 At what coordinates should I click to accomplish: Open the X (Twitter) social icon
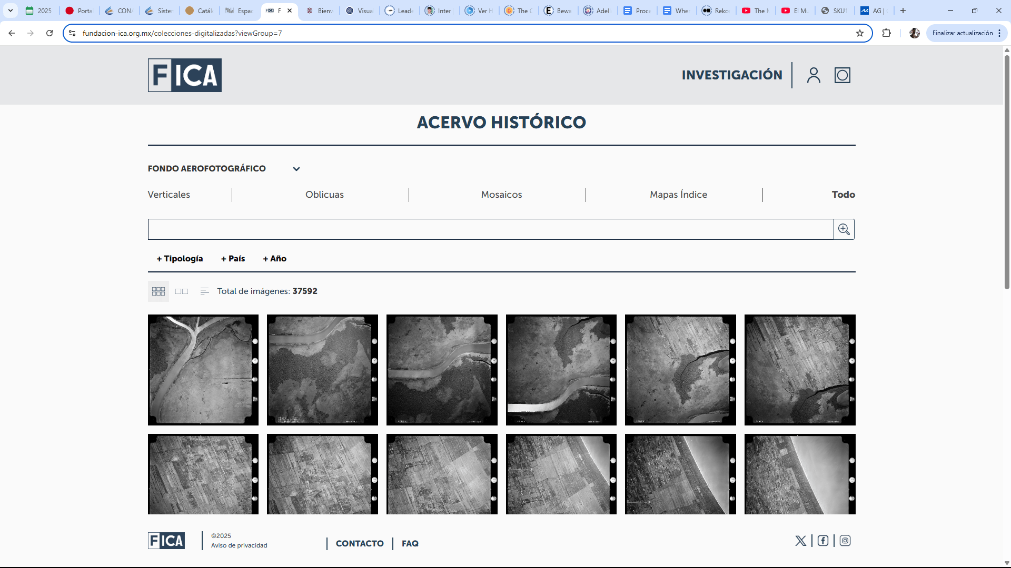pos(800,541)
